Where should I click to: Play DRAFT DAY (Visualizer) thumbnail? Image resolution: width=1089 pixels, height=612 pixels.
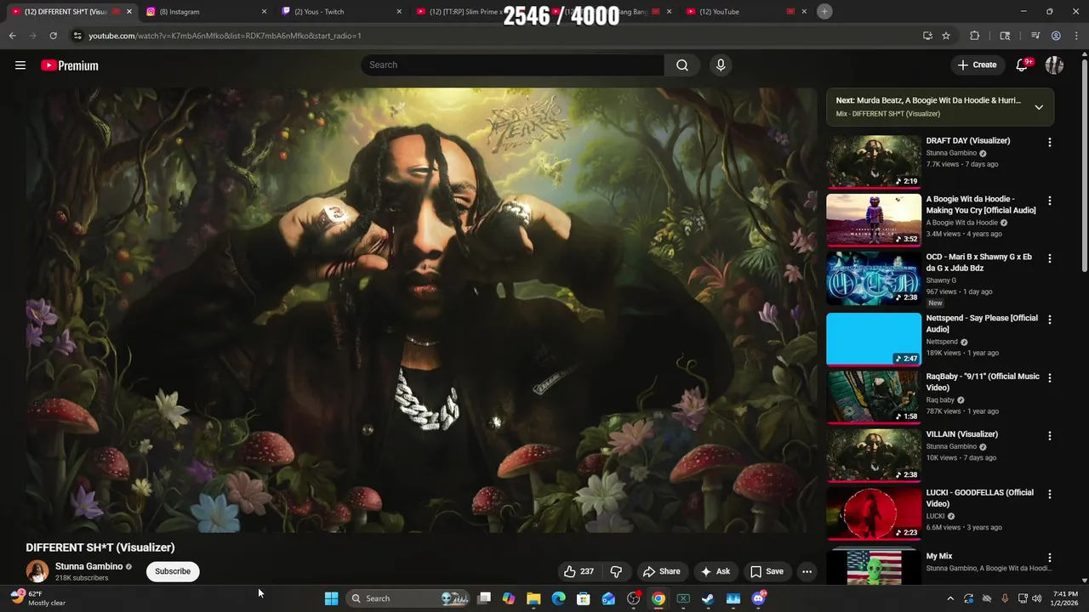[874, 161]
